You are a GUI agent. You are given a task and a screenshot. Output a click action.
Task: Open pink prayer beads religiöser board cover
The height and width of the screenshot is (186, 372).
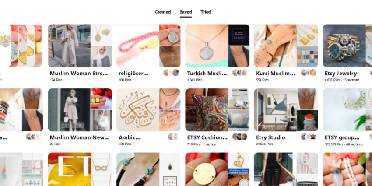(x=137, y=46)
